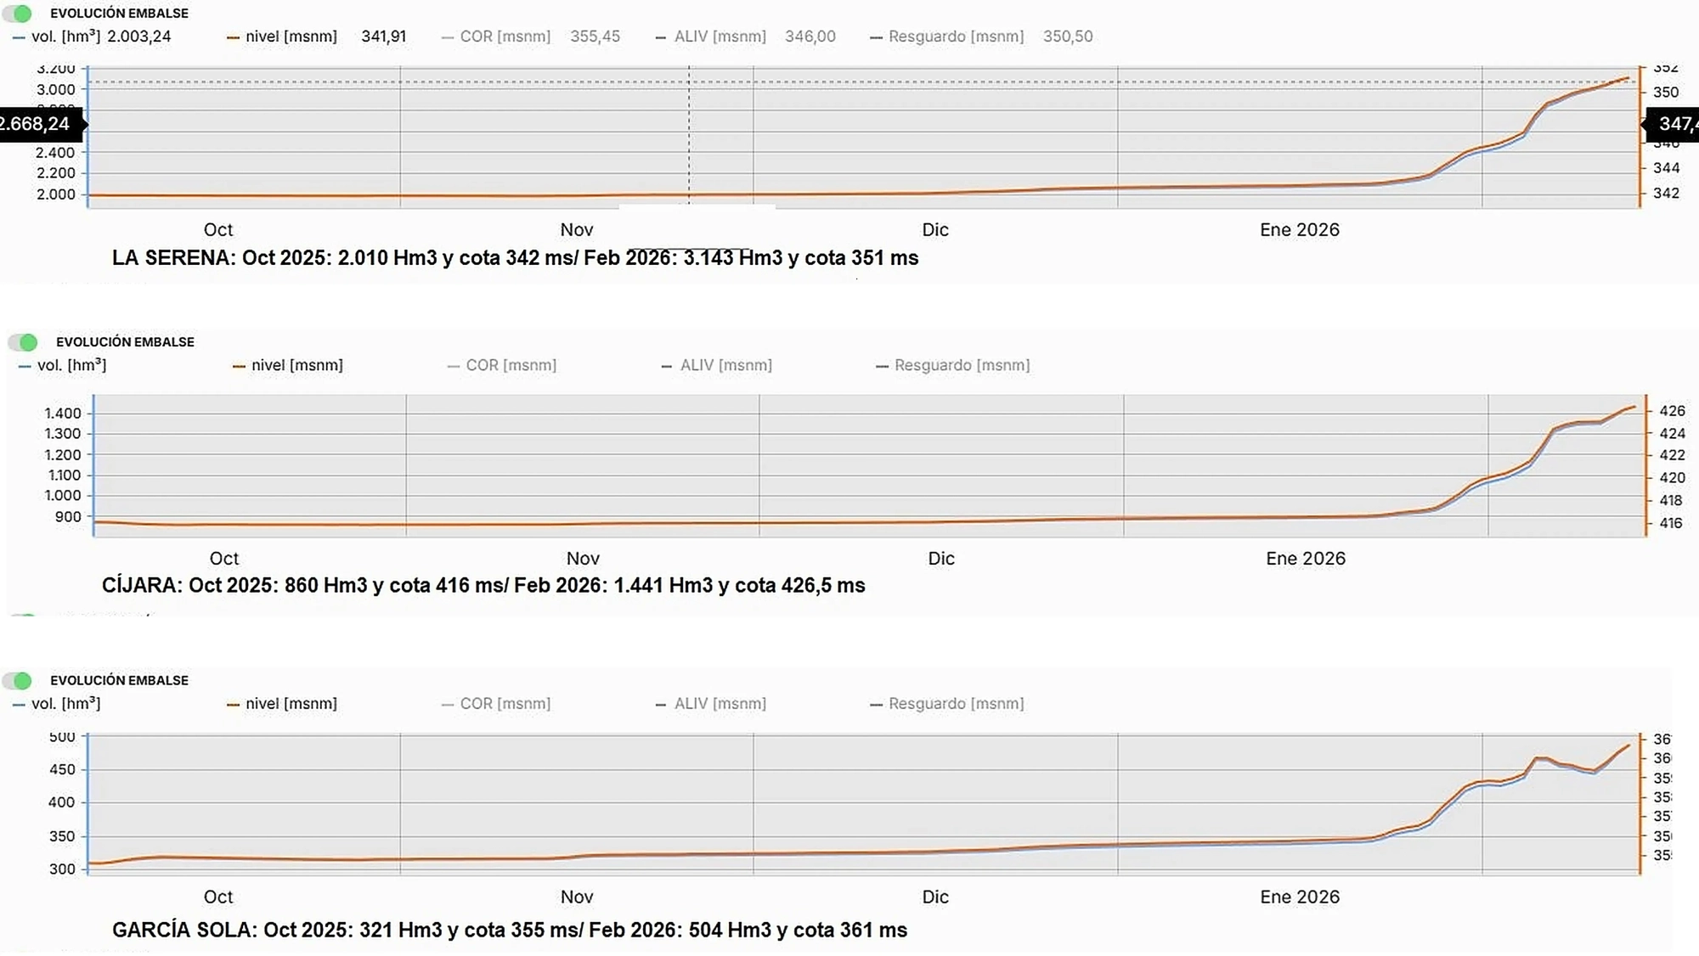Screen dimensions: 1699x956
Task: Click the 341,91 nivel value
Action: tap(384, 37)
